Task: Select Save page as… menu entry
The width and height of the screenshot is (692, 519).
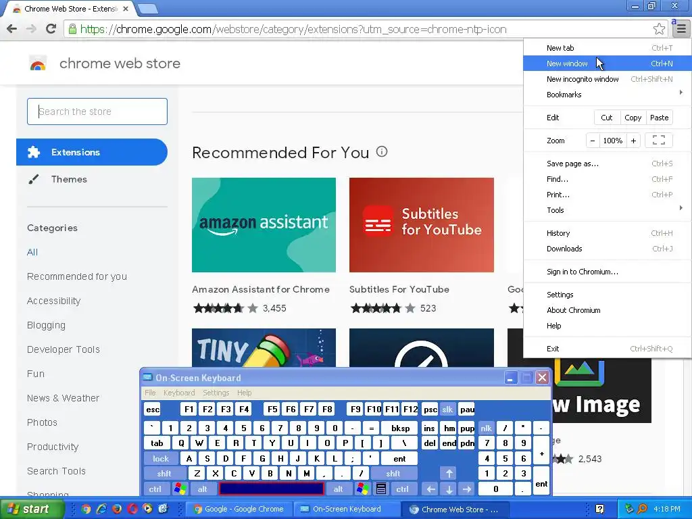Action: click(608, 164)
